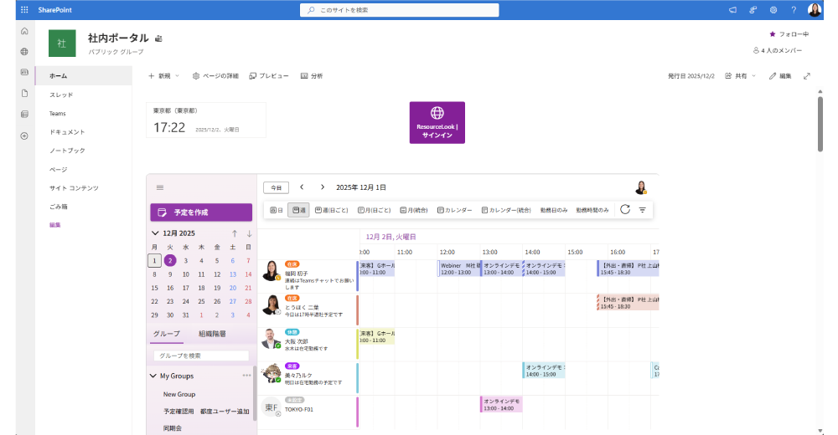Click the ResourceLook sign-in tile
The height and width of the screenshot is (435, 838).
[x=437, y=122]
